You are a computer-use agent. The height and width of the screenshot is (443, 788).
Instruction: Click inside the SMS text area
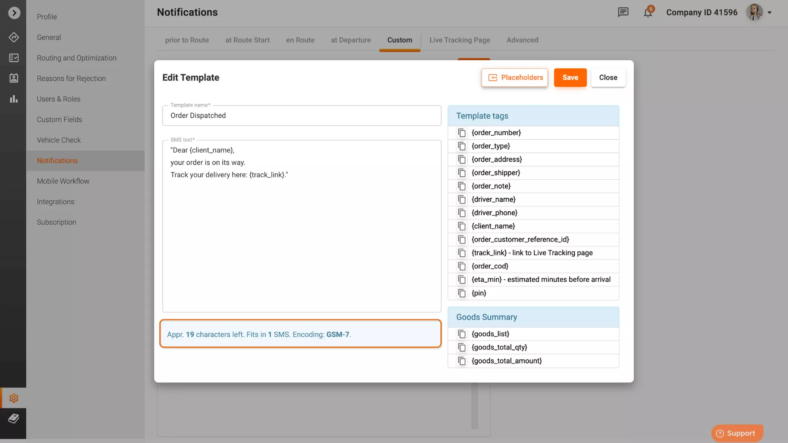[302, 226]
